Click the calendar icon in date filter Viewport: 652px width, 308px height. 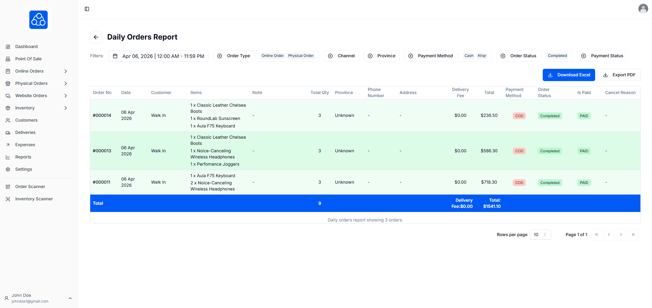tap(115, 56)
